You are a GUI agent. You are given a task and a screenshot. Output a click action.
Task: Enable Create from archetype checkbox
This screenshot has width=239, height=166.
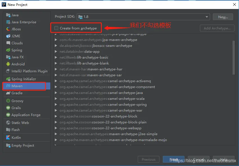pos(56,28)
